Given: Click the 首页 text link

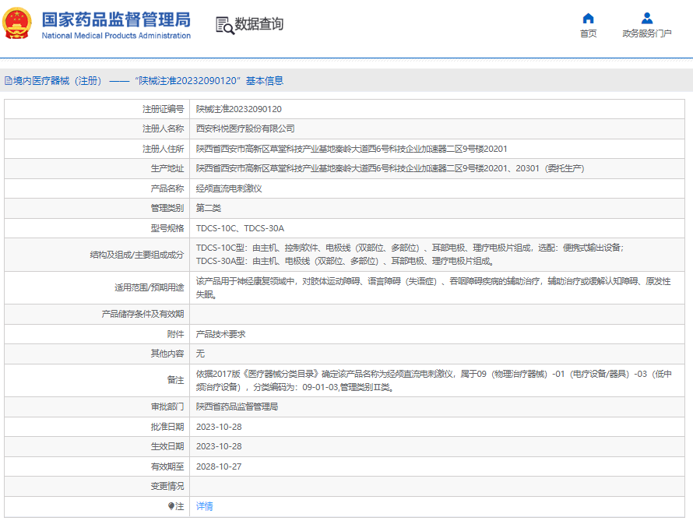Looking at the screenshot, I should click(x=588, y=33).
